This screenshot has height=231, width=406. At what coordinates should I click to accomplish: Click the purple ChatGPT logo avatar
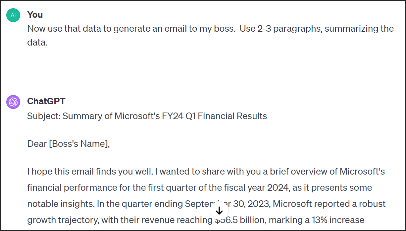(13, 102)
